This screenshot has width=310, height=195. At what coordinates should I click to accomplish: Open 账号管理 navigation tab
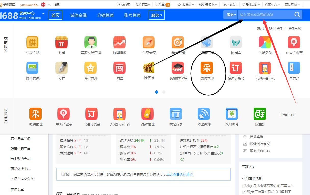click(132, 15)
